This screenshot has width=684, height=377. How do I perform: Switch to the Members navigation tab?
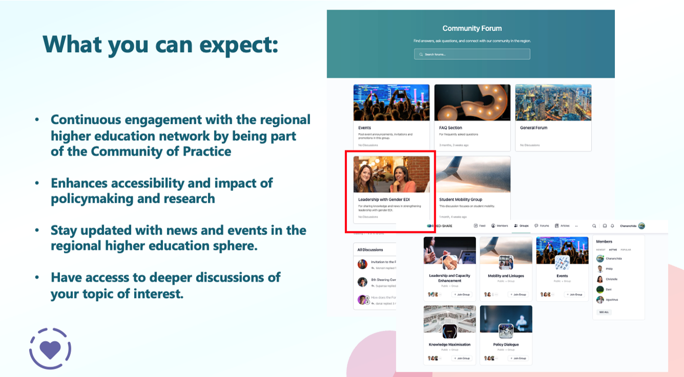tap(499, 226)
